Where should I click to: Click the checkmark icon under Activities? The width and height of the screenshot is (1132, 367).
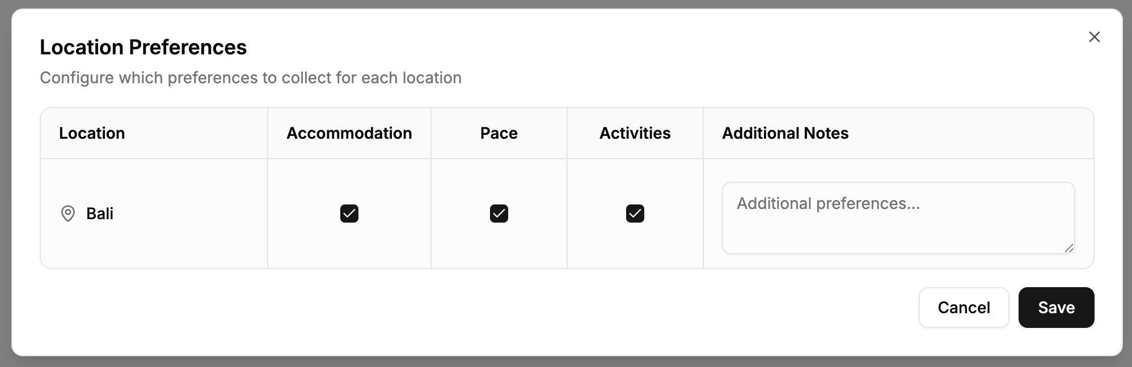(x=635, y=214)
